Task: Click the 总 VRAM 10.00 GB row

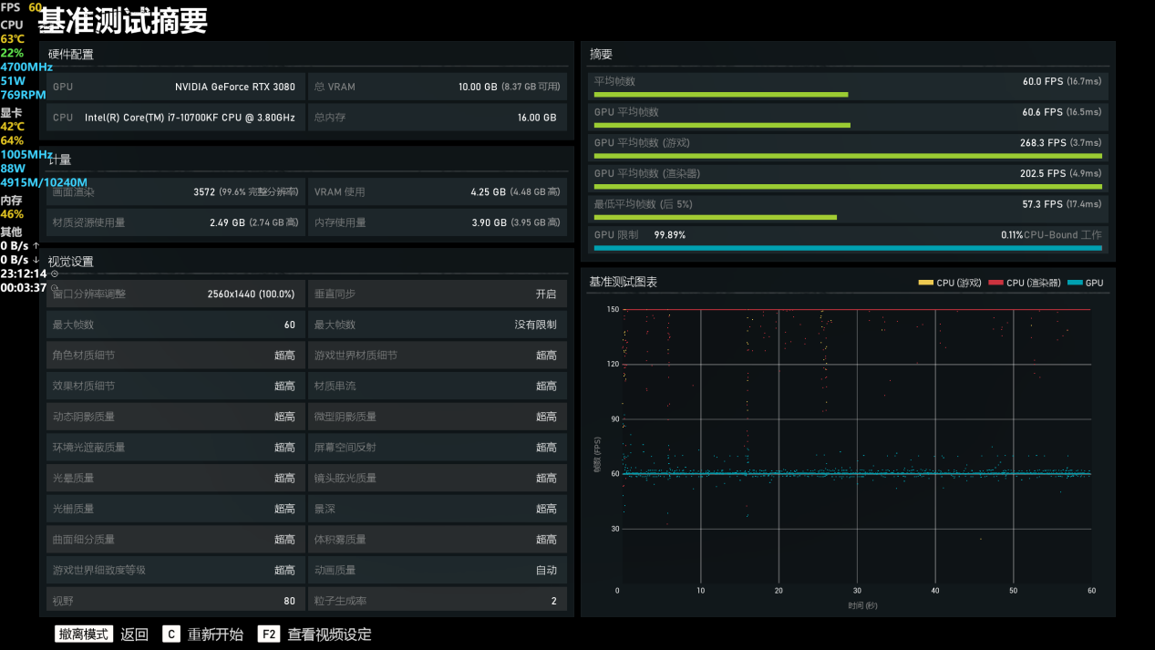Action: [438, 88]
